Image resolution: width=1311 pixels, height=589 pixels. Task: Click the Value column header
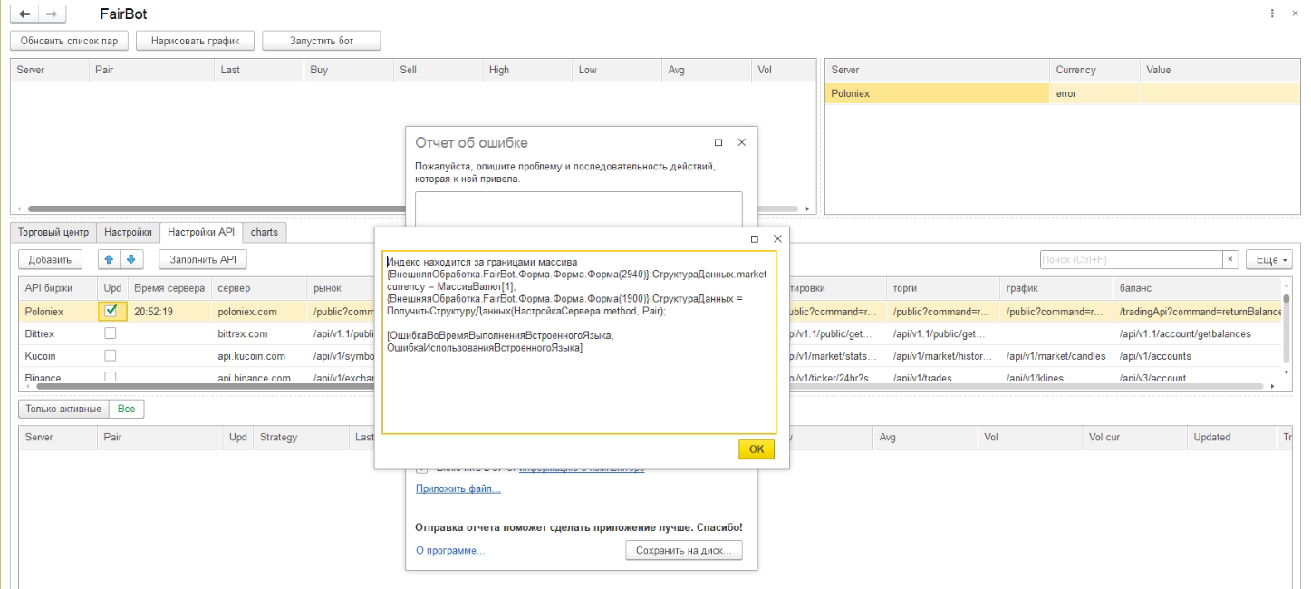pyautogui.click(x=1219, y=70)
